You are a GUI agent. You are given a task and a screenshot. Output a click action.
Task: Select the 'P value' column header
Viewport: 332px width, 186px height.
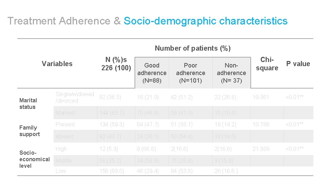pos(298,64)
